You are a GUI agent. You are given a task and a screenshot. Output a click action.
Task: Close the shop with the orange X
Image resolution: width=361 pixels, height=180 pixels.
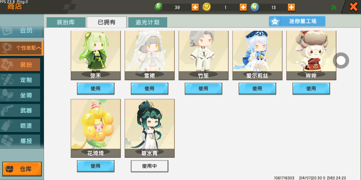(354, 7)
